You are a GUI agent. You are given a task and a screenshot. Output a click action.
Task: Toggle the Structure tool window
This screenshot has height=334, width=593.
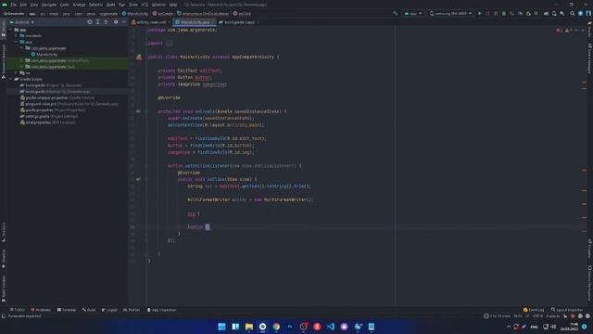(4, 232)
